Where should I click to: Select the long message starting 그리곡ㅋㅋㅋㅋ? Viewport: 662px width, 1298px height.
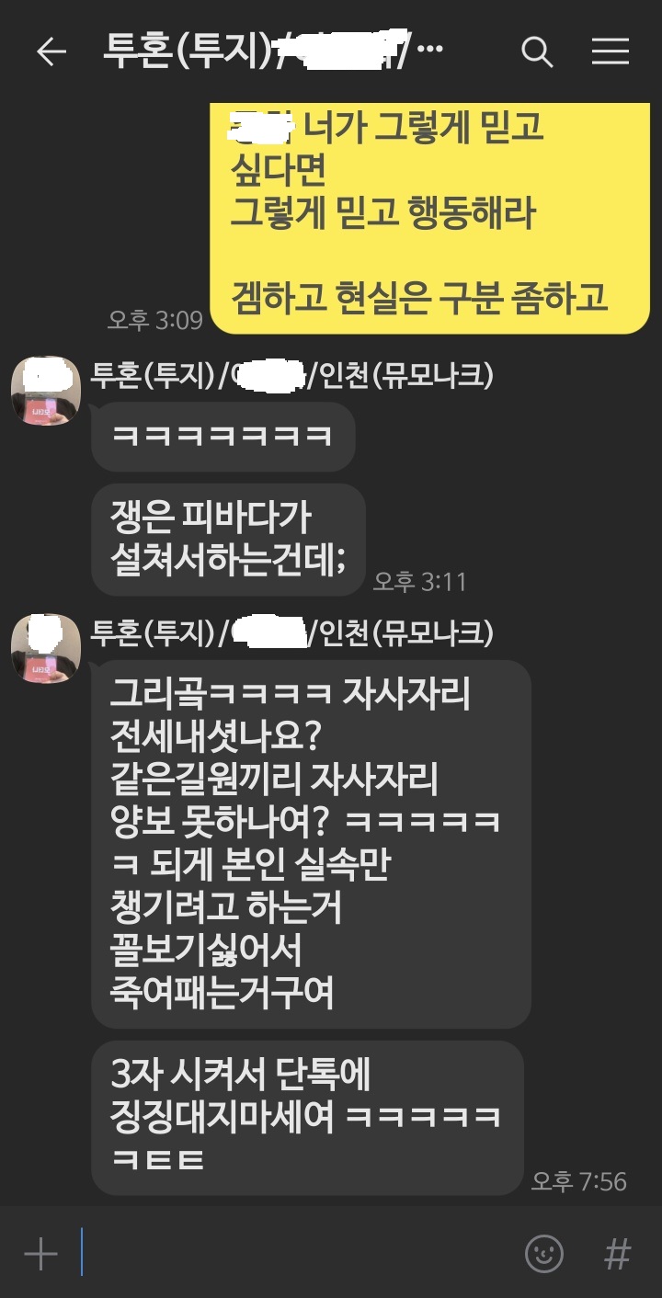[311, 843]
